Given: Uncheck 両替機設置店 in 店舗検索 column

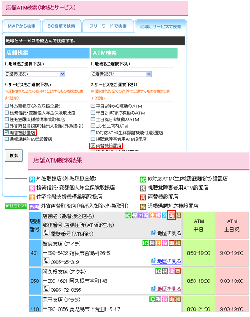Looking at the screenshot, I should 7,133.
